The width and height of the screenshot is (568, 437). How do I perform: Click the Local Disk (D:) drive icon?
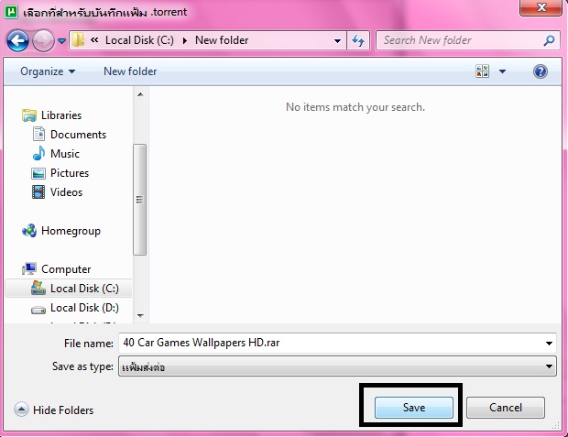[38, 310]
